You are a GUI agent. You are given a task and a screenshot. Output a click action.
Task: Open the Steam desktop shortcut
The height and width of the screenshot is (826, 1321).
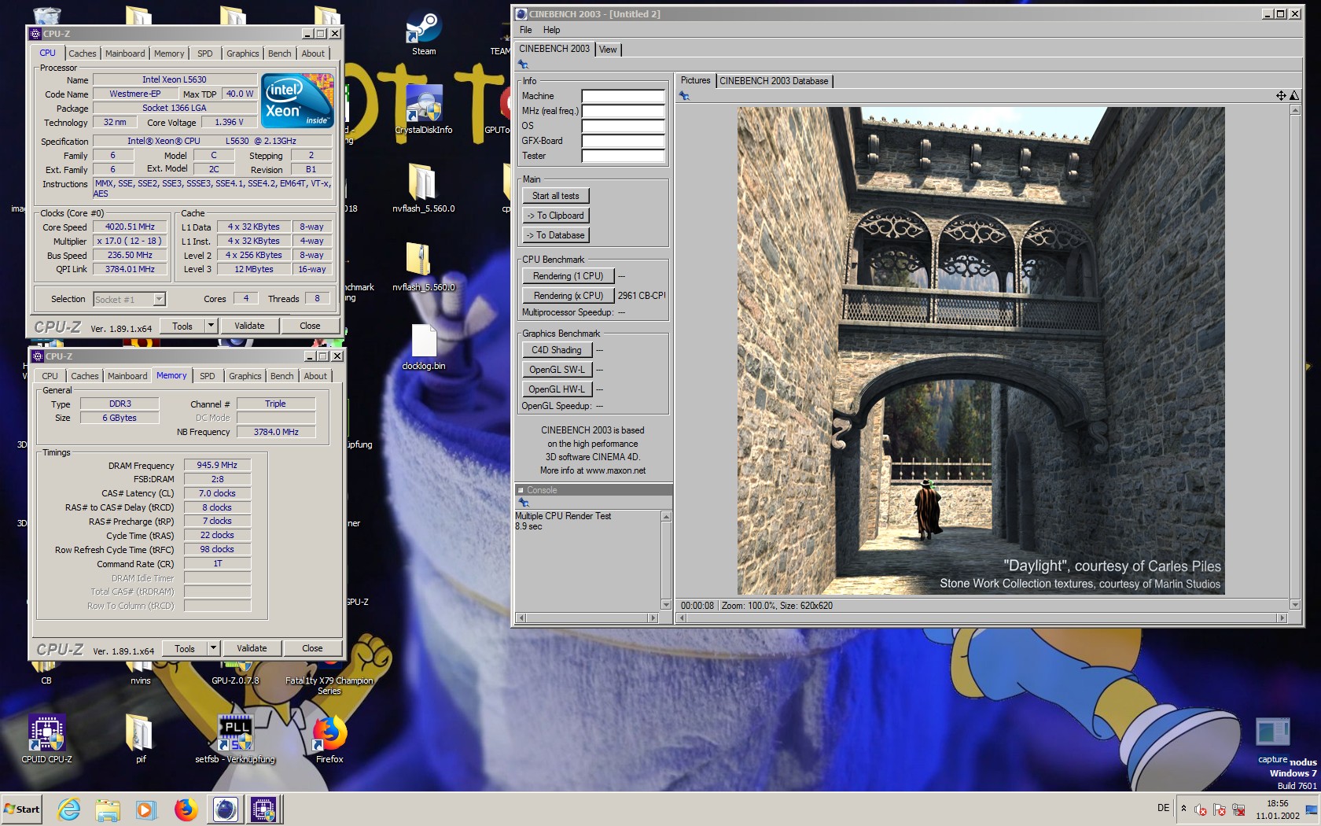pyautogui.click(x=424, y=35)
